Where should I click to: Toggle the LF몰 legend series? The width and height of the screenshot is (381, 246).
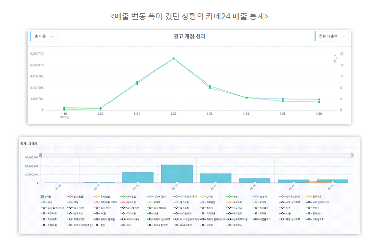(x=153, y=214)
